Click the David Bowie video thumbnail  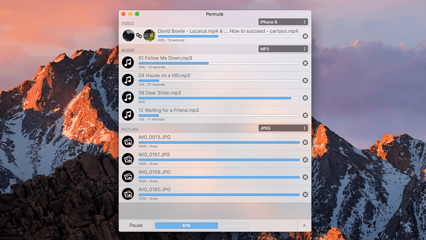(x=128, y=35)
